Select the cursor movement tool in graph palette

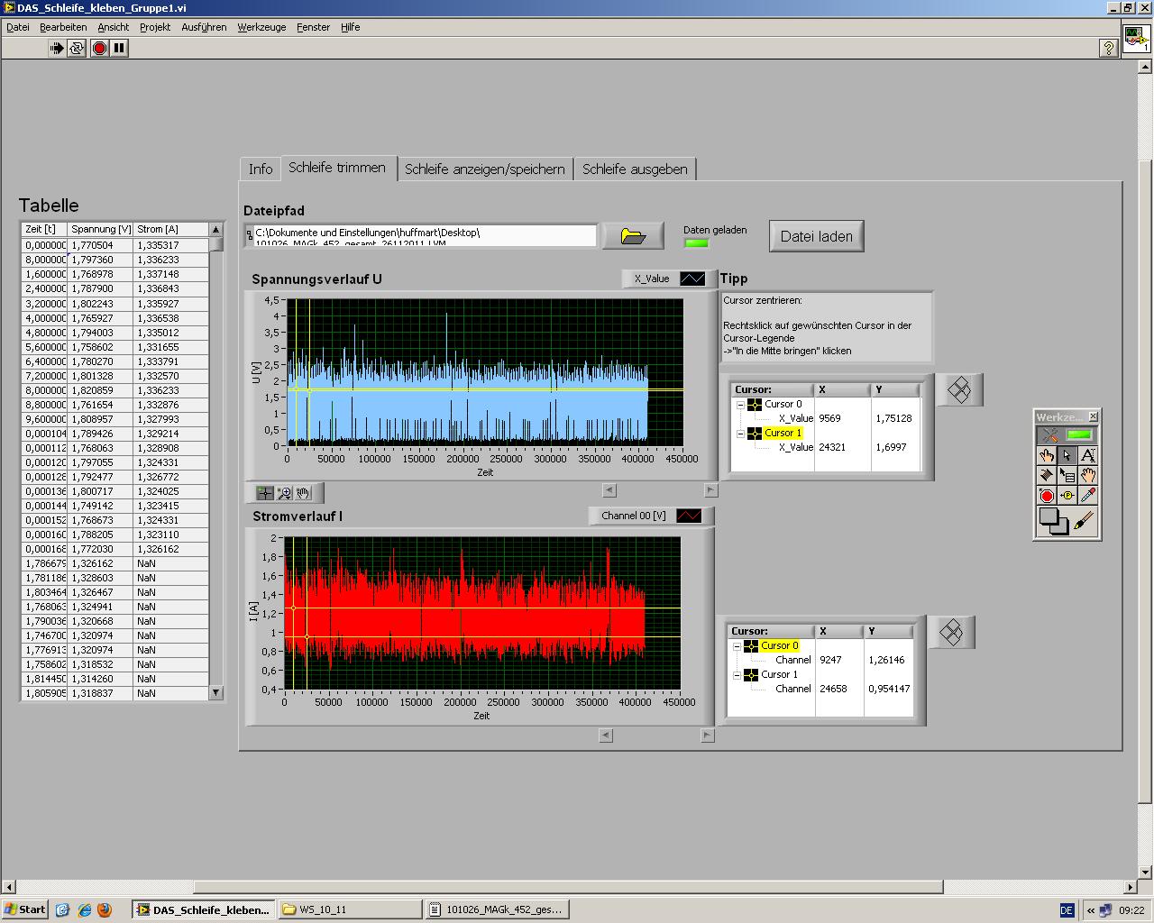point(264,493)
